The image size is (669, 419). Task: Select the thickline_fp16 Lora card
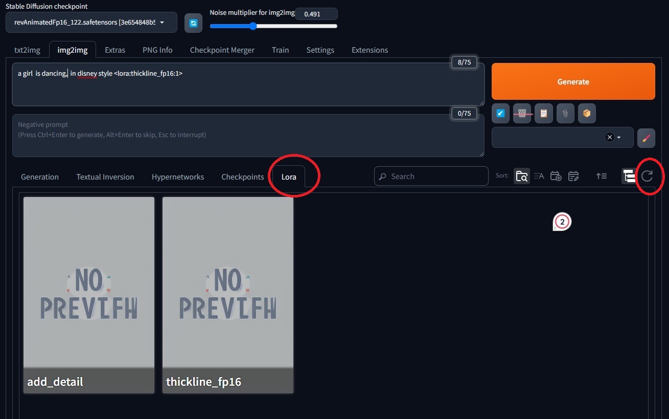pyautogui.click(x=228, y=295)
